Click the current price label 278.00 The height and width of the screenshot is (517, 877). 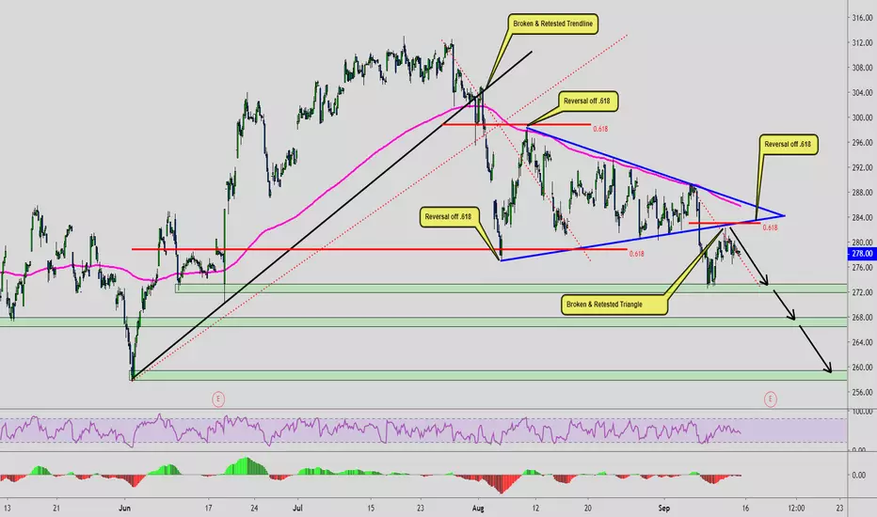tap(862, 254)
